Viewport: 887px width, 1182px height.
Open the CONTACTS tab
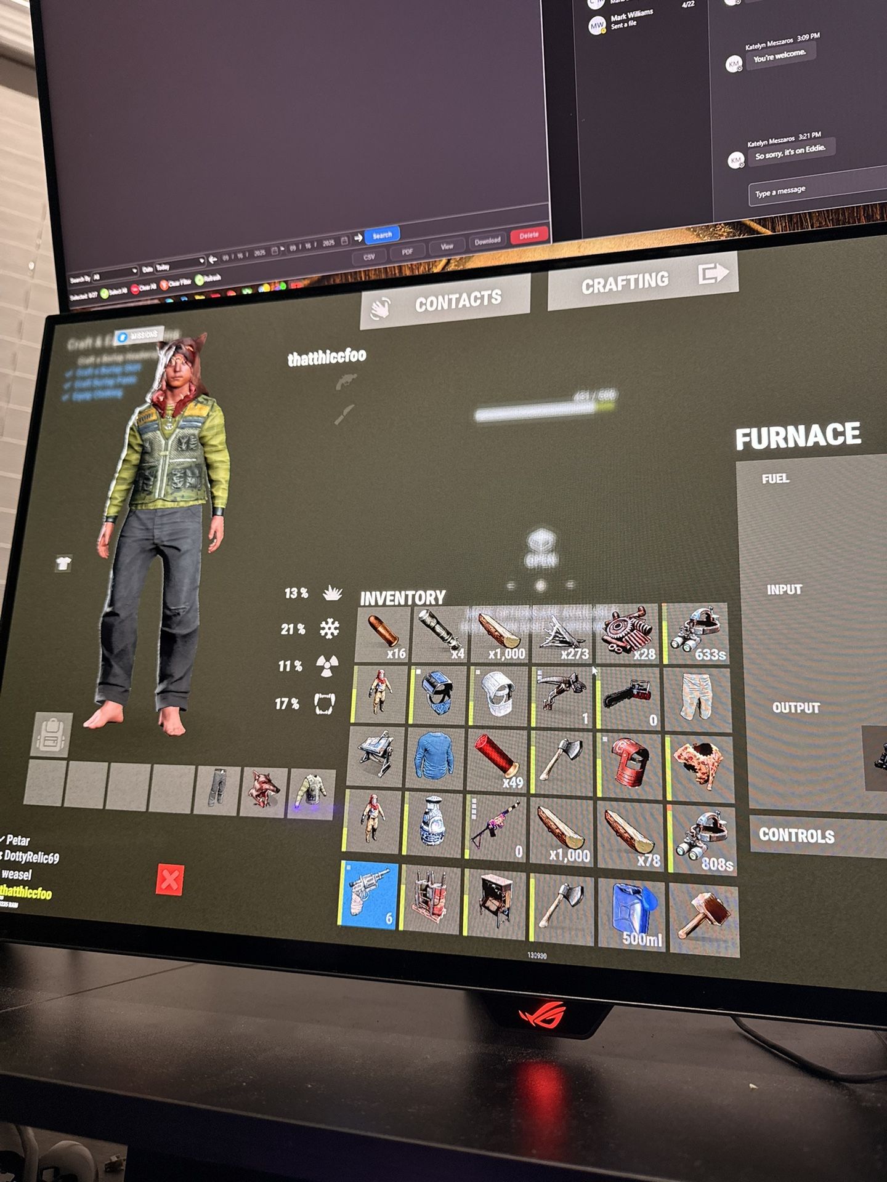pos(445,300)
